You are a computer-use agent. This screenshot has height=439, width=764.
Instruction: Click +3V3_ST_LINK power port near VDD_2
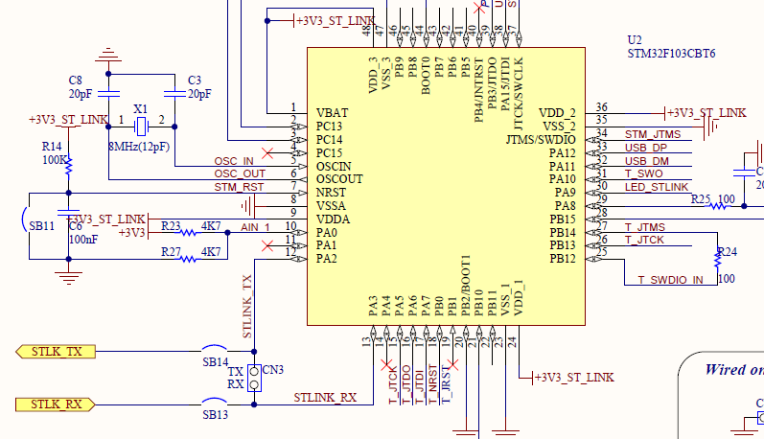(706, 113)
